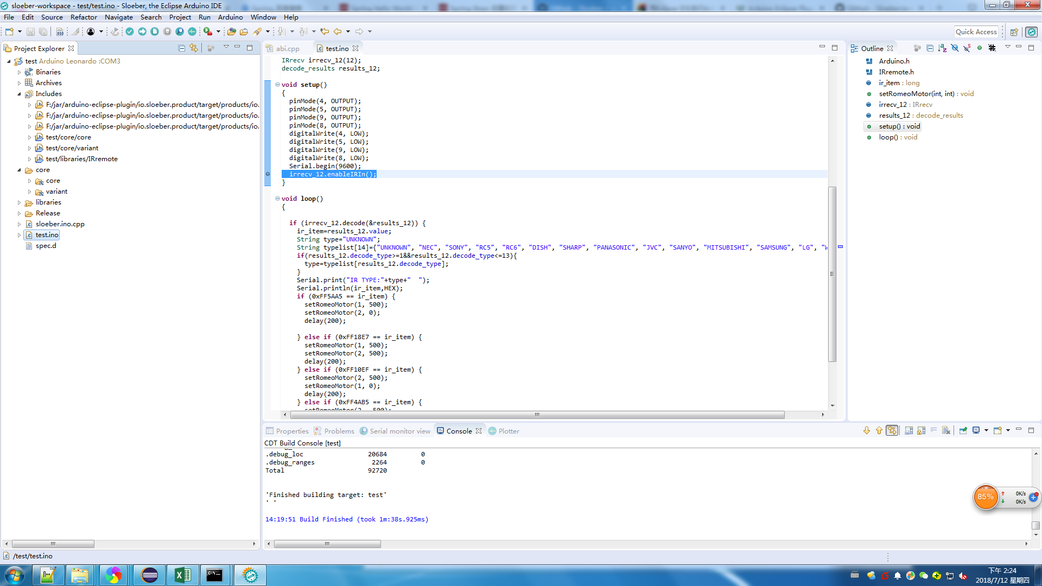
Task: Open Excel from the Windows taskbar
Action: (182, 575)
